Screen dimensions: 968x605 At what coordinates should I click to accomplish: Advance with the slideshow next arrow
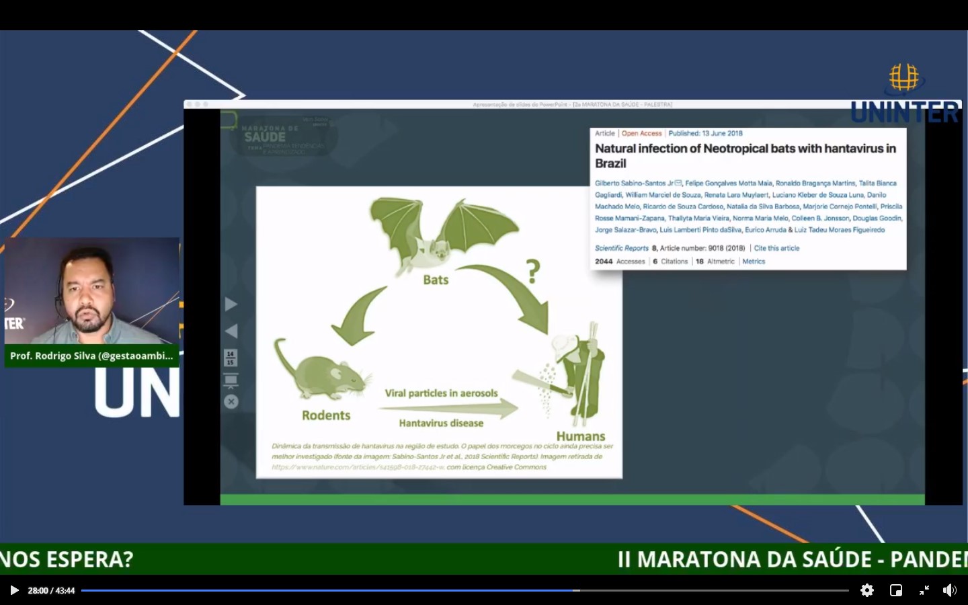click(231, 305)
